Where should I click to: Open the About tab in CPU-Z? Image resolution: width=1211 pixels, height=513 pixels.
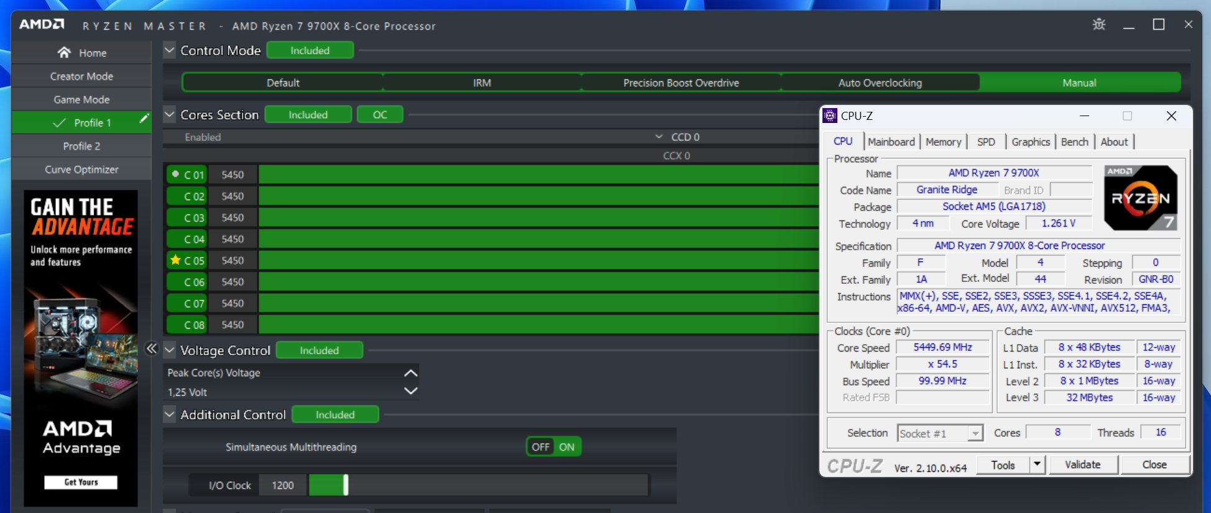pos(1114,142)
